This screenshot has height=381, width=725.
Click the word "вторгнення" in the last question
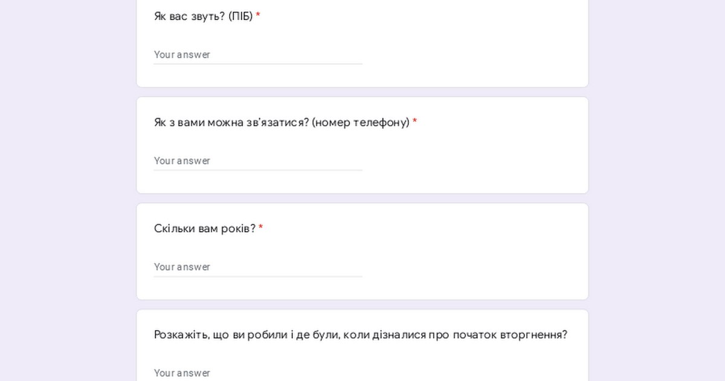coord(533,334)
